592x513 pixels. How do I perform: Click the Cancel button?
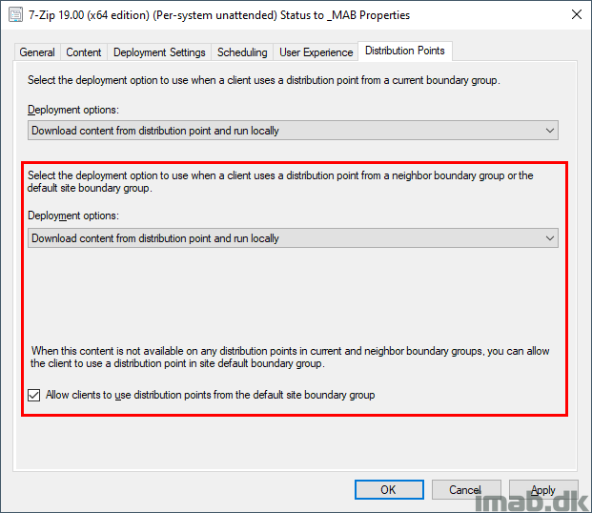(466, 489)
